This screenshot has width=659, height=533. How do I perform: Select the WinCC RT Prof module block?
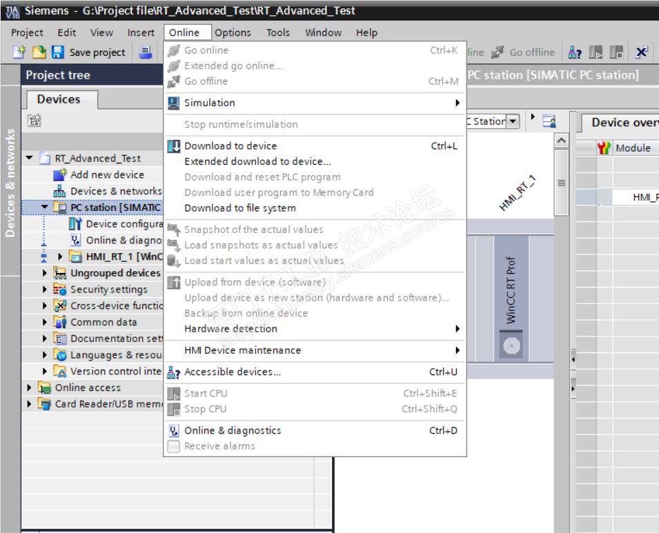(511, 299)
